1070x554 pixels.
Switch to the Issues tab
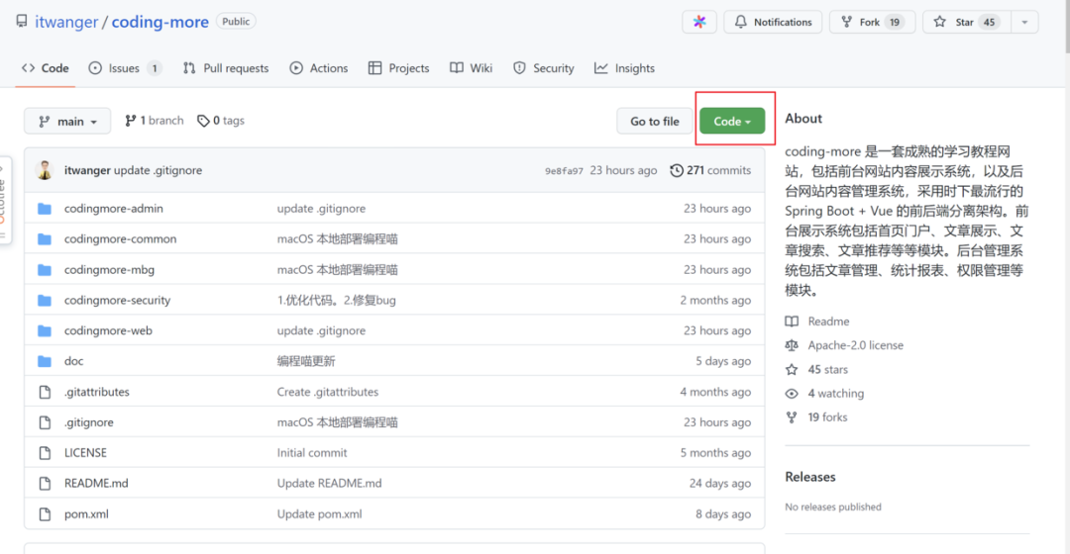(x=125, y=68)
